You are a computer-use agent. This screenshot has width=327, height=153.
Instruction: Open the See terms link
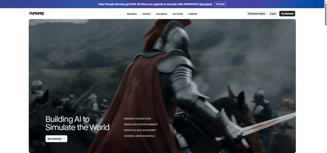pyautogui.click(x=206, y=4)
